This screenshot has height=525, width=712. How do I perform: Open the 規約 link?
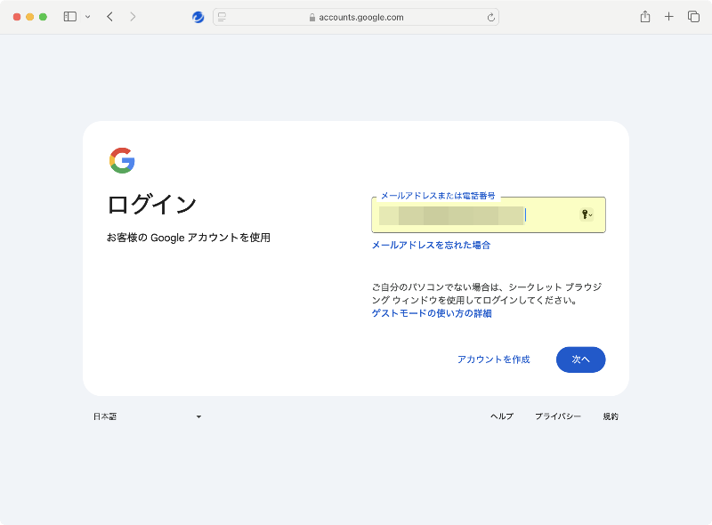pyautogui.click(x=611, y=416)
